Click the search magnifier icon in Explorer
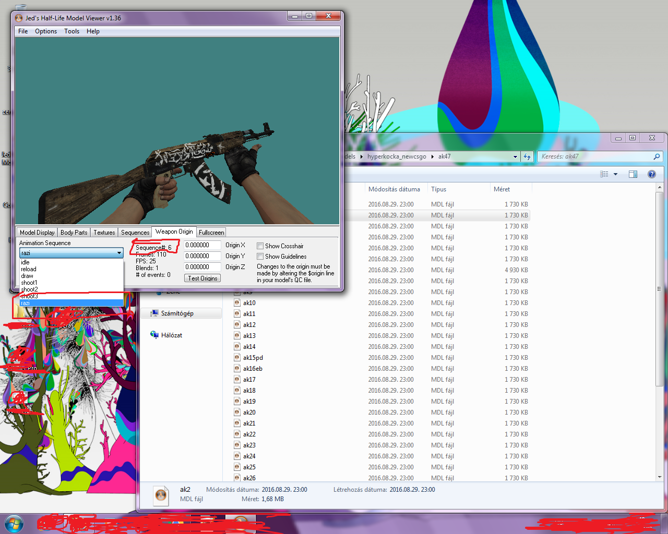This screenshot has height=534, width=668. coord(657,156)
